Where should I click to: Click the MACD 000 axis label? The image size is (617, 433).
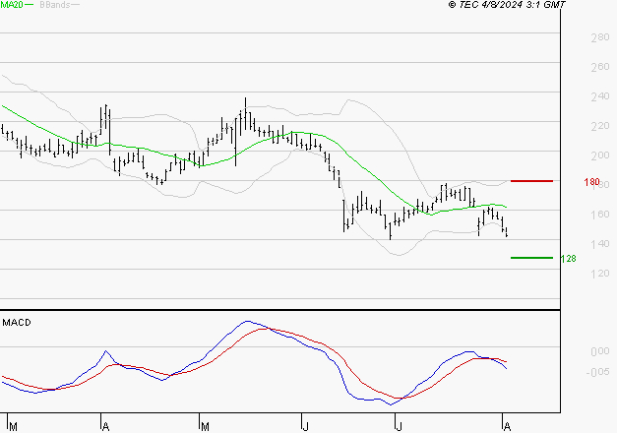tap(600, 351)
